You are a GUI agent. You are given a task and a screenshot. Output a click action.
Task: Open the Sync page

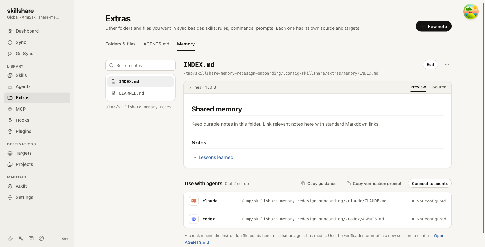tap(37, 42)
